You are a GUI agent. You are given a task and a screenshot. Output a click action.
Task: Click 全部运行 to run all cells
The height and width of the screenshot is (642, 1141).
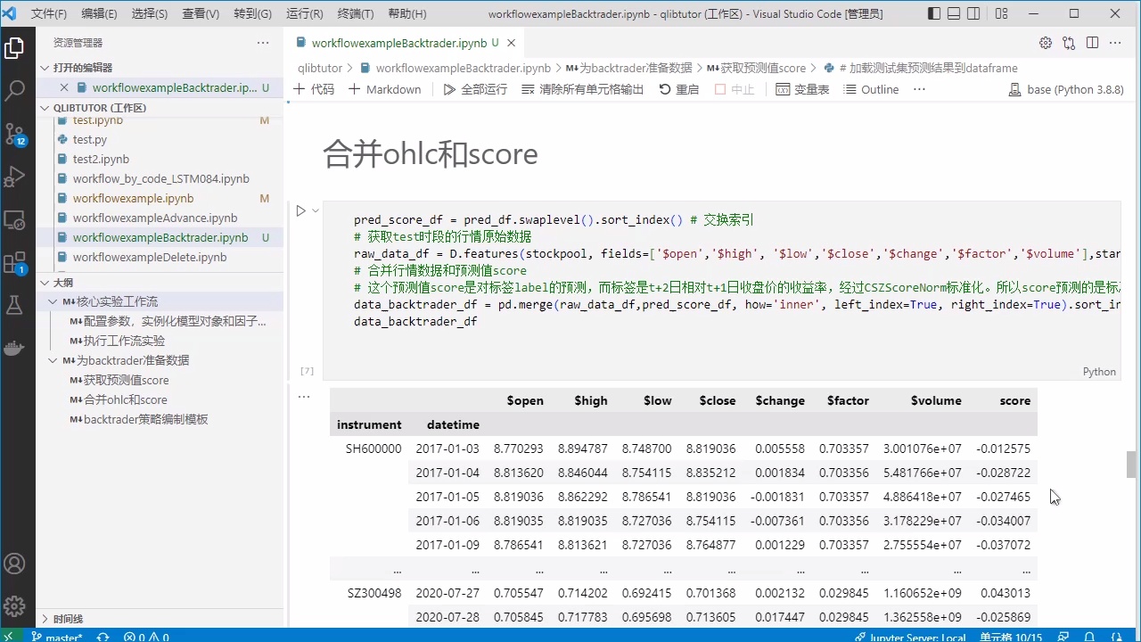tap(475, 89)
